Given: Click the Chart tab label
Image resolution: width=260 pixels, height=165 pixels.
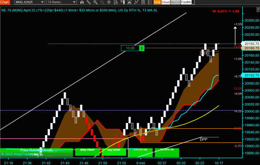Looking at the screenshot, I should (5, 2).
